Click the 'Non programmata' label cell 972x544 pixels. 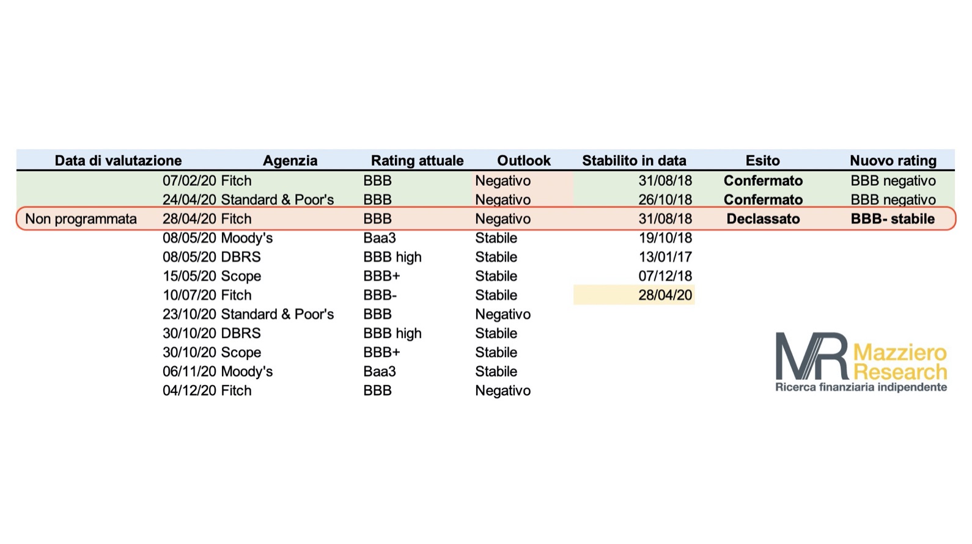[x=81, y=219]
